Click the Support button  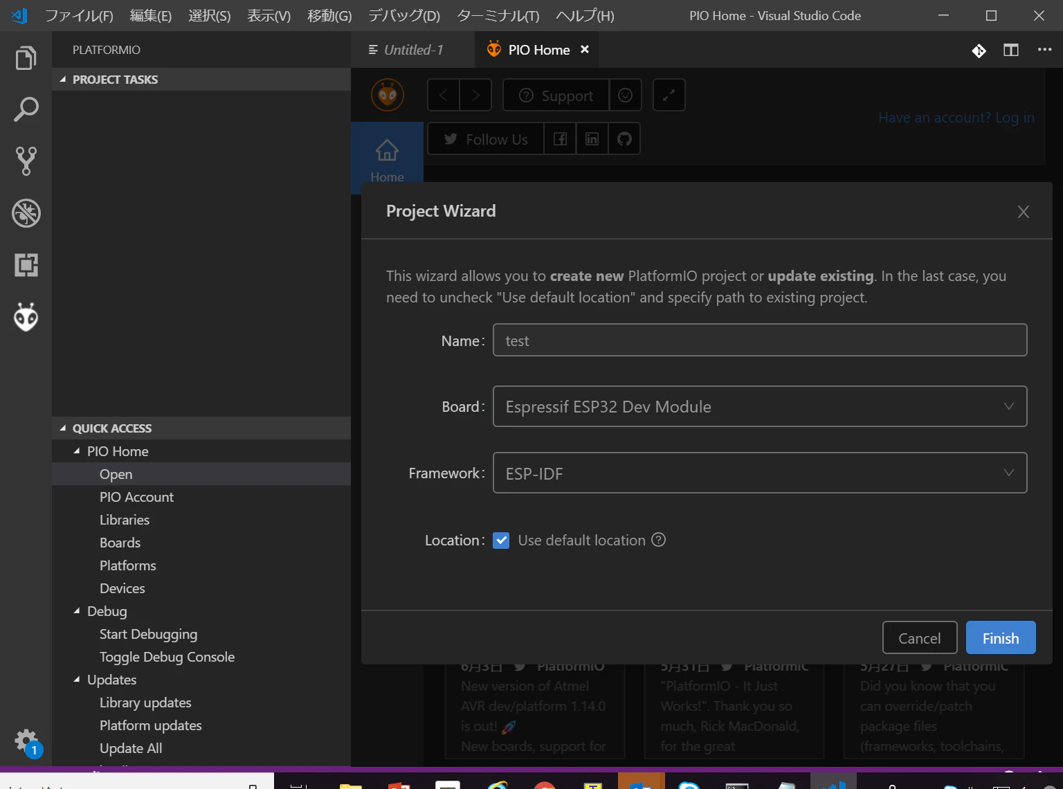556,95
